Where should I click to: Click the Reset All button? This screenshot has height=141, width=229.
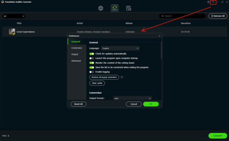coord(78,104)
